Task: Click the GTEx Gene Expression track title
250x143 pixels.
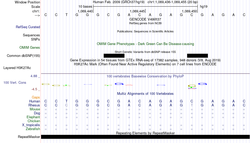Action: point(145,60)
